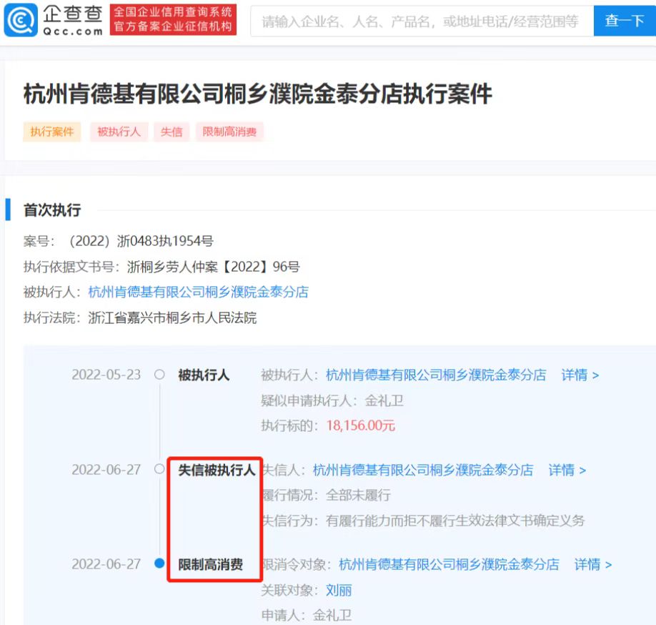
Task: Click the 失信被执行人 timeline label
Action: pos(217,470)
